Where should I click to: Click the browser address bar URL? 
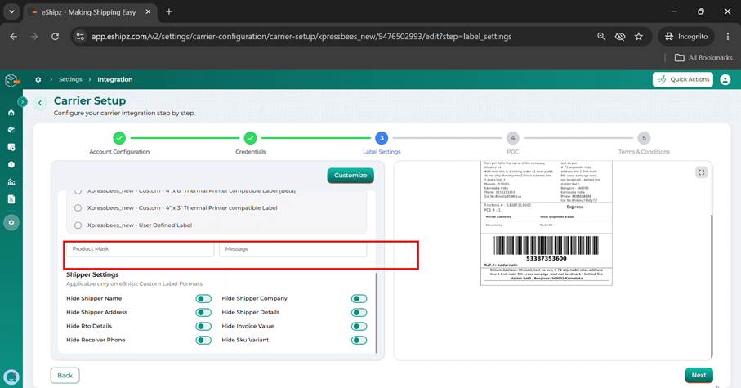click(x=301, y=37)
